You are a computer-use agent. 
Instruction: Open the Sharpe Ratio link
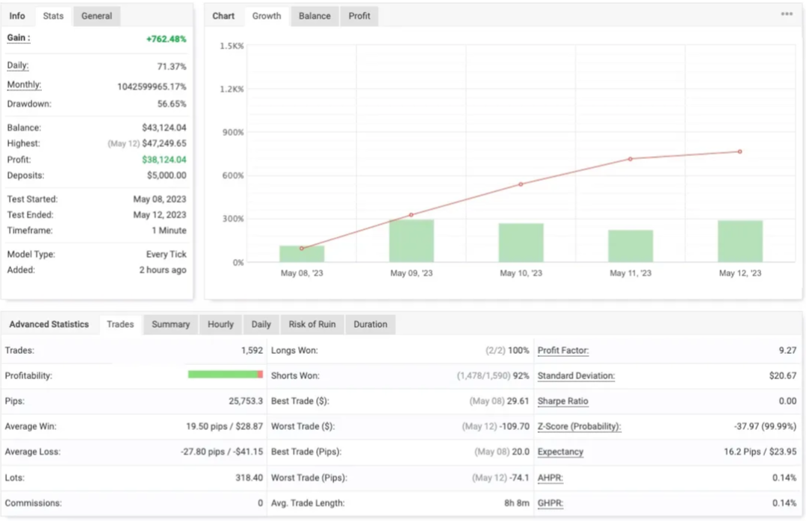(x=562, y=401)
